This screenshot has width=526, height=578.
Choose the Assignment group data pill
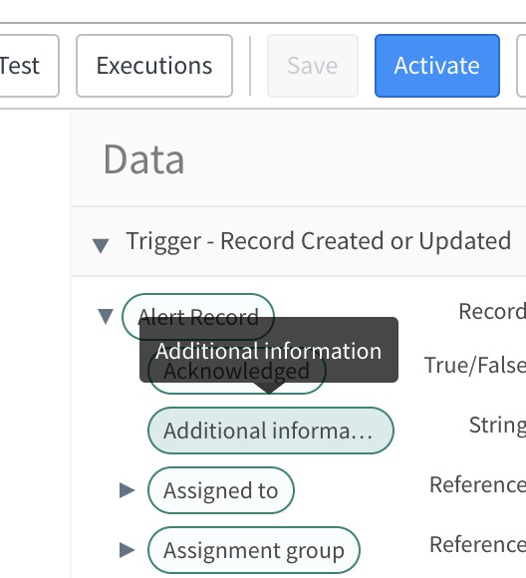254,550
